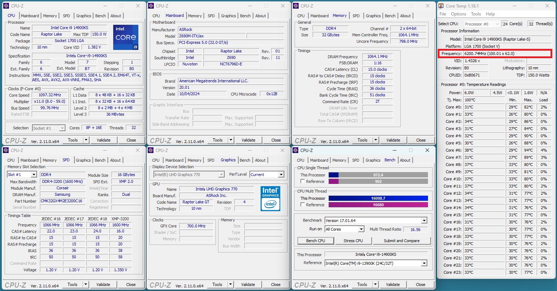Open Select CPU Processor #0 dropdown

(x=497, y=24)
